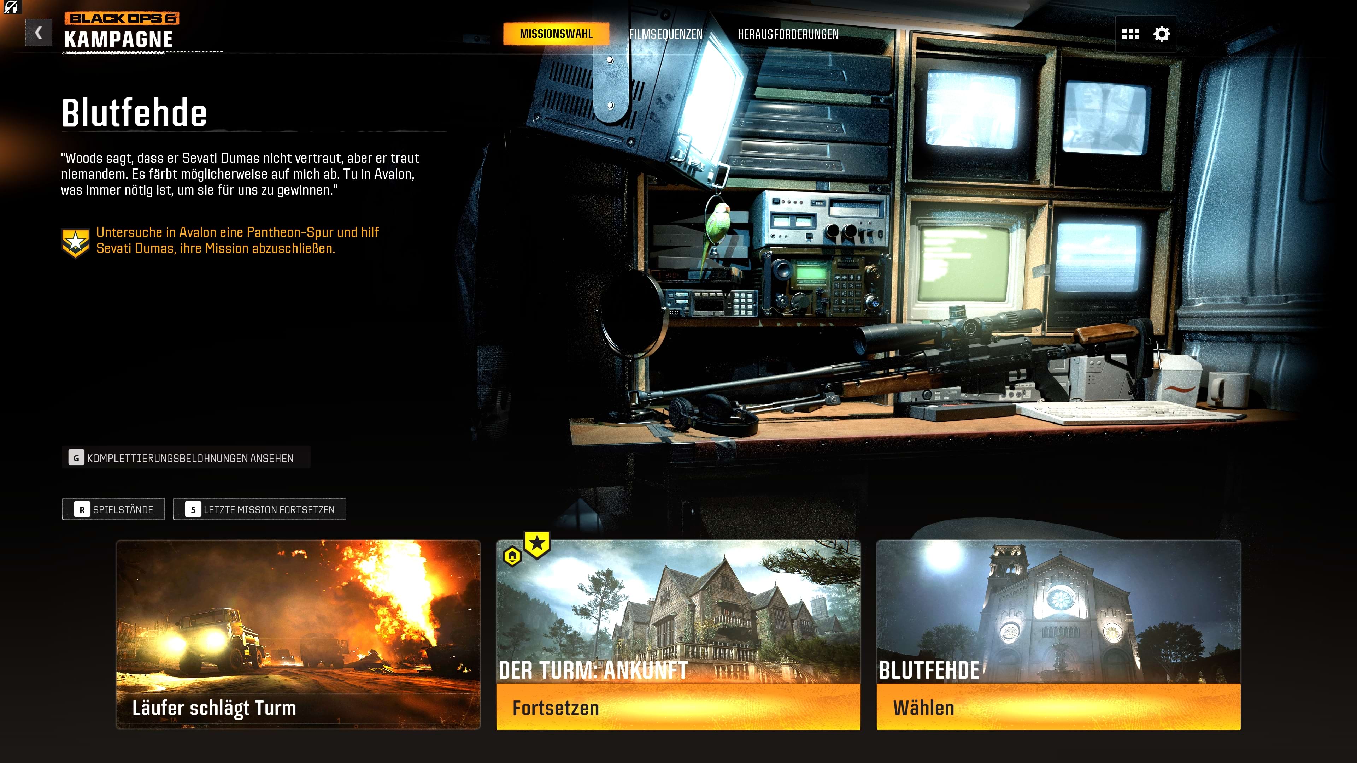Click the mission objective star emblem
The width and height of the screenshot is (1357, 763).
(75, 243)
